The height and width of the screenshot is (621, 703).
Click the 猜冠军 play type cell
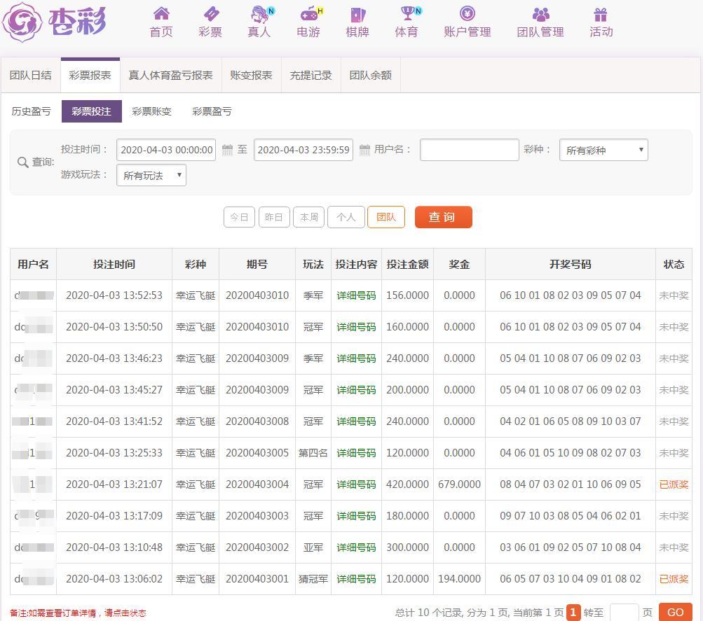(313, 579)
